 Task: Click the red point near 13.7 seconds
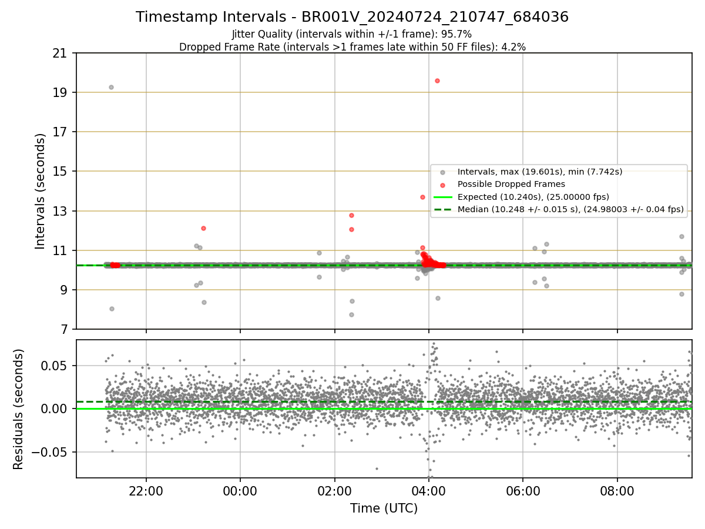pyautogui.click(x=422, y=197)
